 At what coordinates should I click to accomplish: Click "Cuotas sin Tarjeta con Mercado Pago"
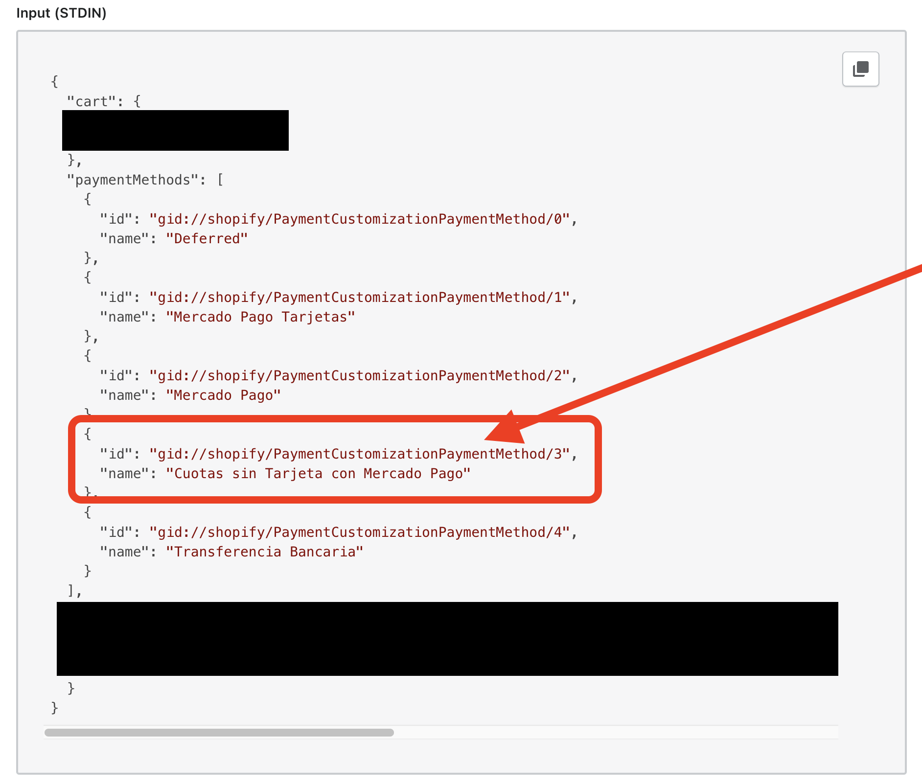[x=318, y=473]
